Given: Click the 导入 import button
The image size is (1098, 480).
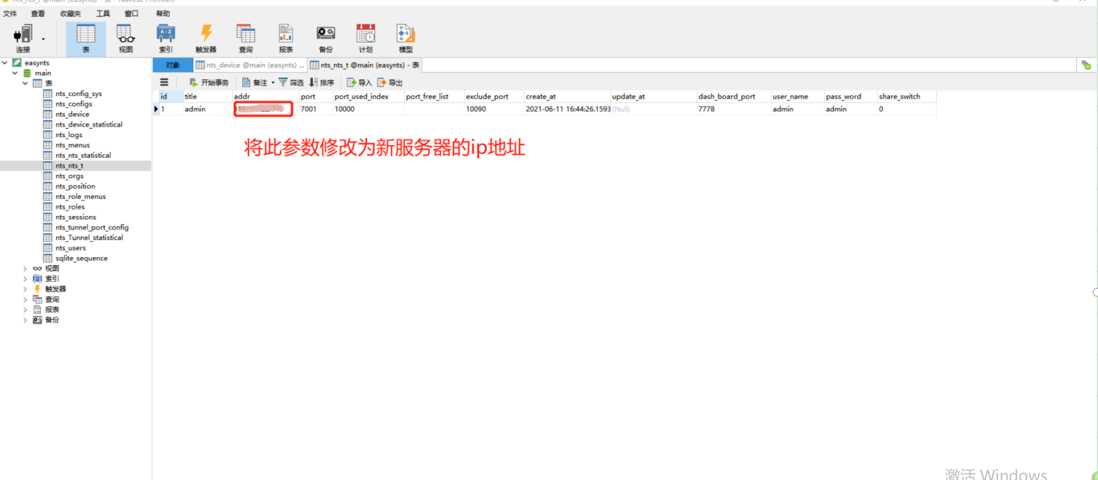Looking at the screenshot, I should tap(359, 82).
